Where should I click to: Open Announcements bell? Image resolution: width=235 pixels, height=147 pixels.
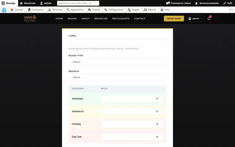pos(207,3)
